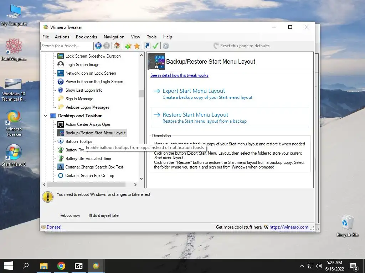Collapse the Desktop and Taskbar tree category

pyautogui.click(x=45, y=116)
